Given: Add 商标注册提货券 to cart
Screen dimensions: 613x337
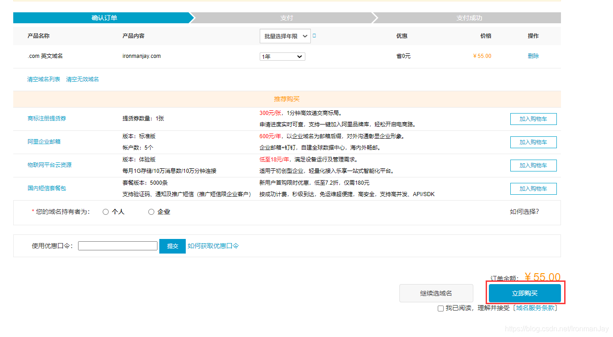Looking at the screenshot, I should point(533,119).
